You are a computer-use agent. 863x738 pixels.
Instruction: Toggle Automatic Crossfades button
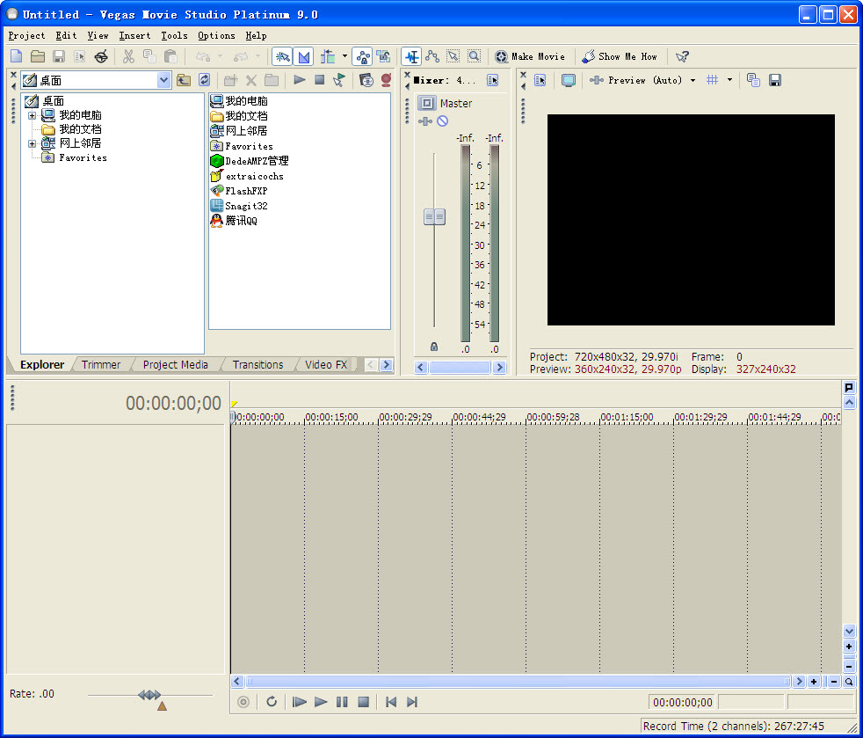click(303, 56)
